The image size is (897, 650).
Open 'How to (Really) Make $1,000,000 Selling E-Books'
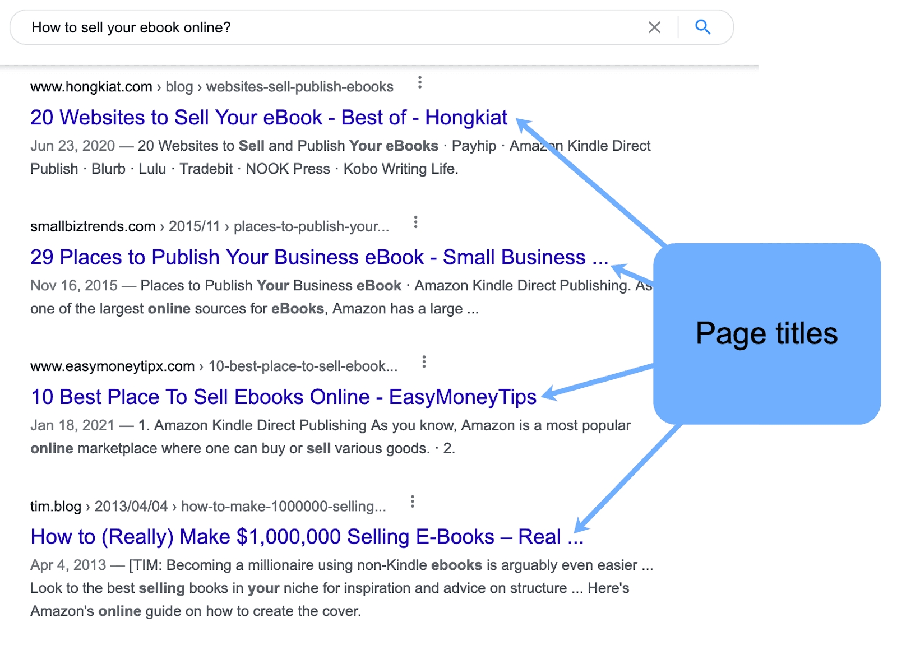[x=306, y=536]
